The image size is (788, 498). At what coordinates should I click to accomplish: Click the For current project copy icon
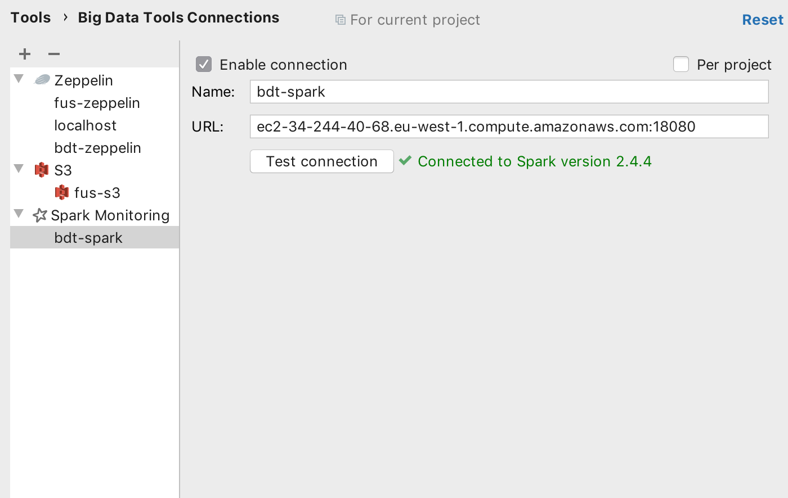tap(341, 20)
